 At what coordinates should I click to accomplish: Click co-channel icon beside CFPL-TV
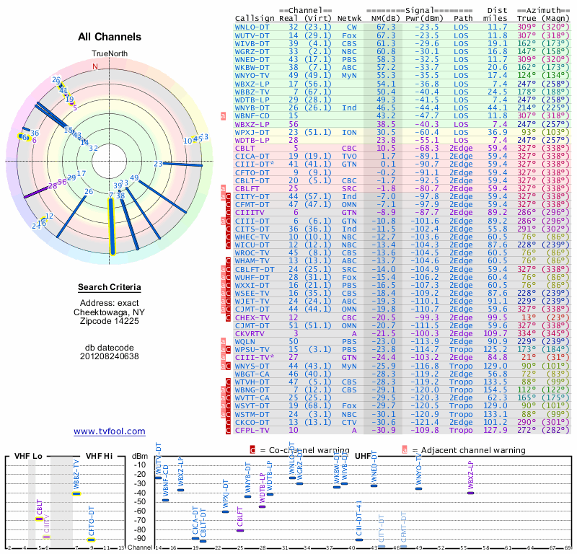pyautogui.click(x=228, y=431)
